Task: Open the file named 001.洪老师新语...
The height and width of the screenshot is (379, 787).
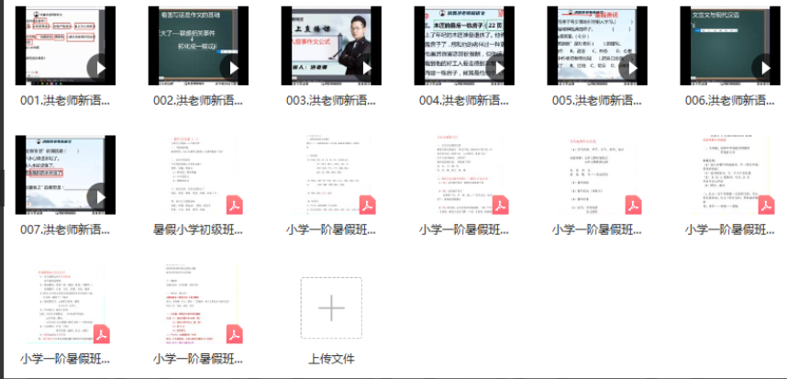Action: pyautogui.click(x=65, y=100)
